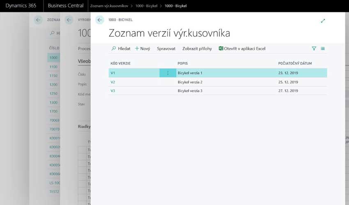Expand the page with the diagonal arrows icon
The height and width of the screenshot is (205, 349).
tap(323, 21)
